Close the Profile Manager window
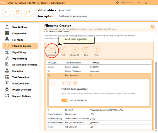158x133 pixels. coord(154,3)
